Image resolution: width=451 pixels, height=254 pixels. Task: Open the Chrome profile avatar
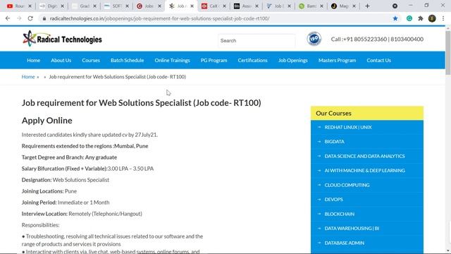[432, 18]
